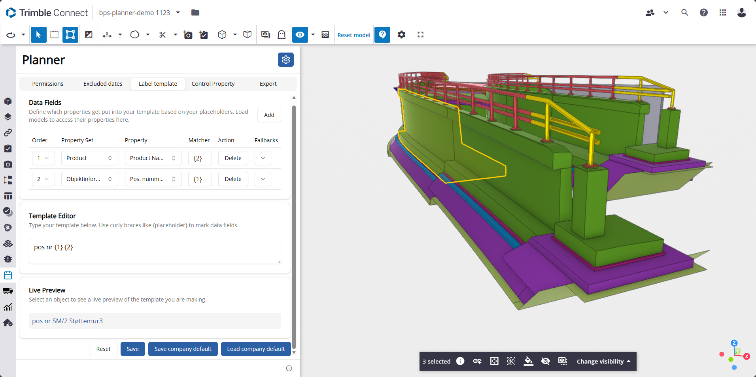
Task: Click the perspective box projection icon
Action: (247, 35)
